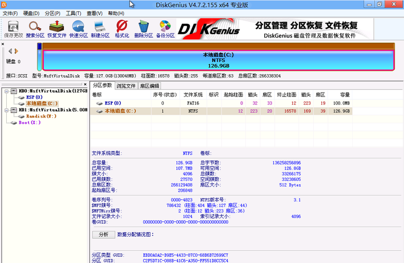This screenshot has height=263, width=404.
Task: Click the New Partition (新建分区) icon
Action: 100,29
